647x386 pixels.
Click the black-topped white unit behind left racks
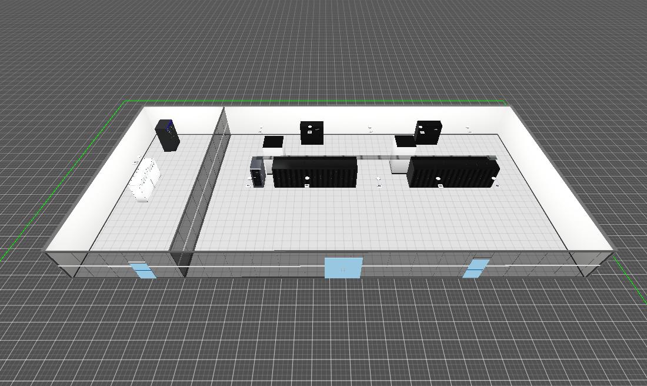tap(273, 144)
